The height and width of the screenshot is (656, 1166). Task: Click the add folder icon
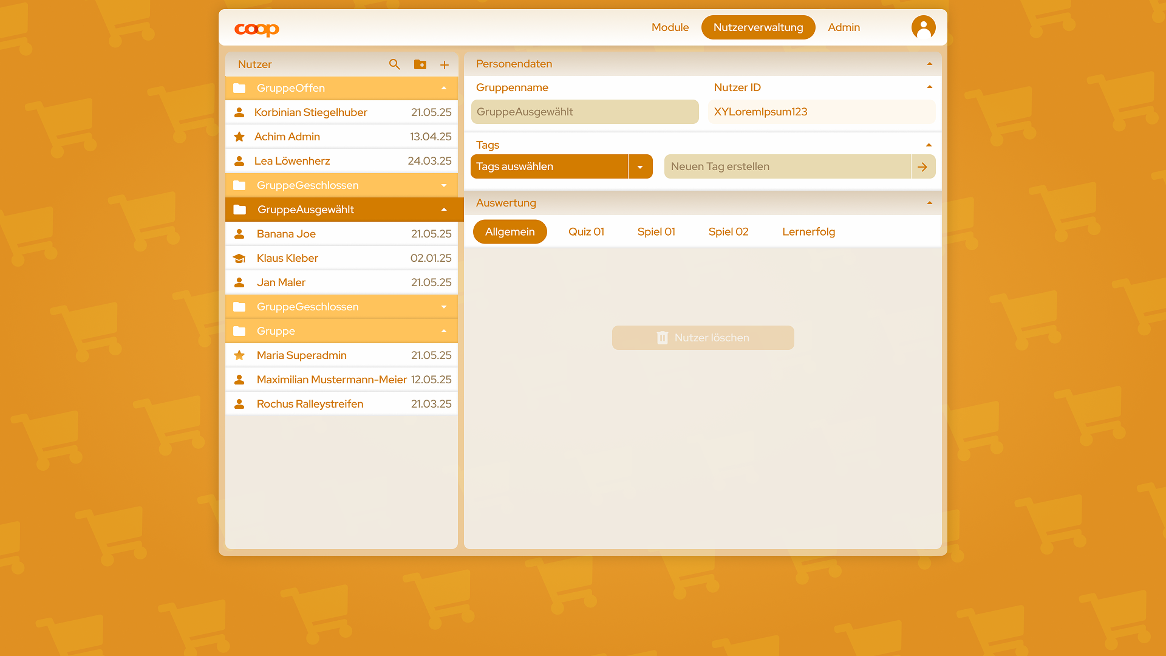420,64
